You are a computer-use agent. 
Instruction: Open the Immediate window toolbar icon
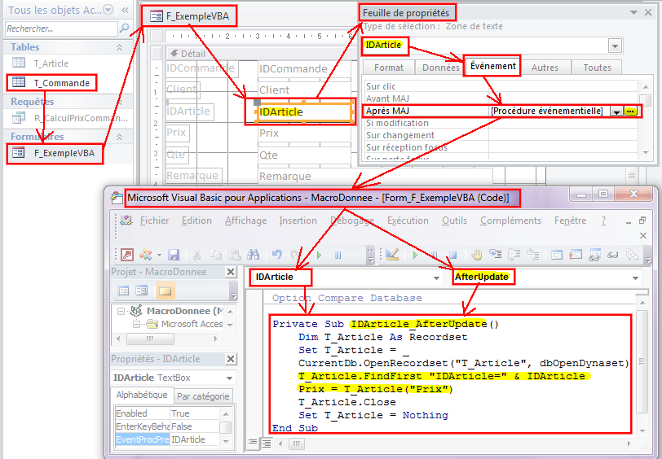pos(575,255)
